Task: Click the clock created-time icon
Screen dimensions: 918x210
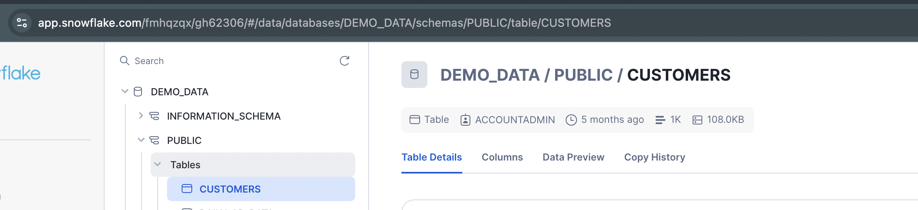Action: point(571,120)
